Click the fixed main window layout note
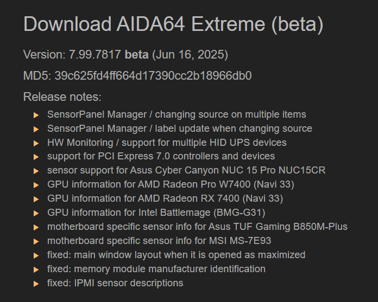The image size is (378, 302). 176,255
